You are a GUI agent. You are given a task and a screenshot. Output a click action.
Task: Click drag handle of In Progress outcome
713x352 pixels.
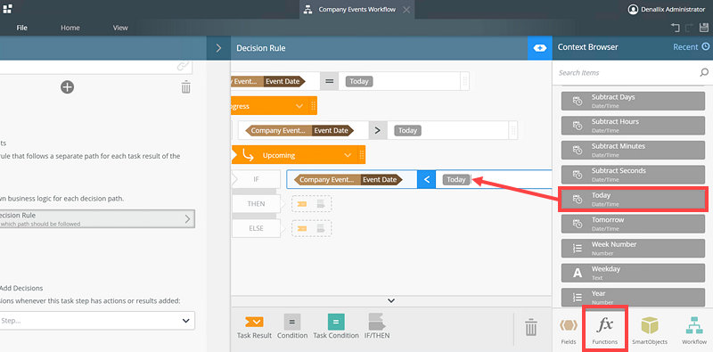click(314, 106)
